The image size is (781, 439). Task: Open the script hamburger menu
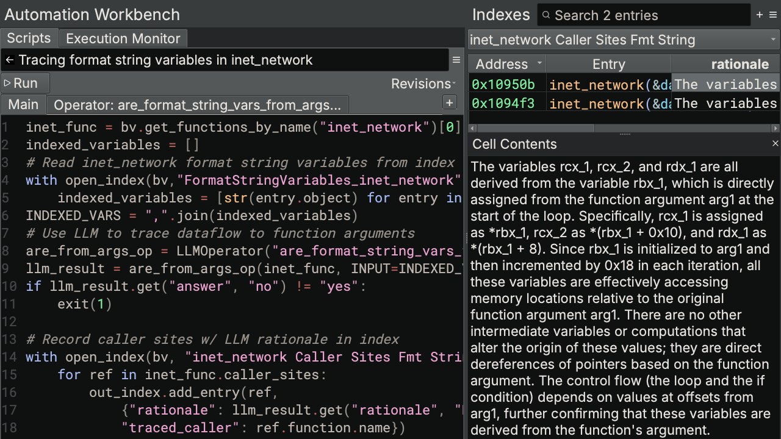(456, 60)
